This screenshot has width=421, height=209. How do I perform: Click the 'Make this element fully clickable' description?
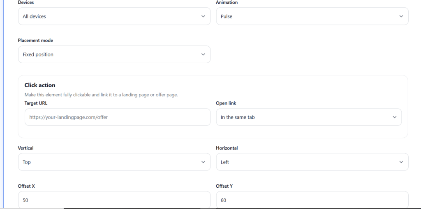pyautogui.click(x=101, y=95)
